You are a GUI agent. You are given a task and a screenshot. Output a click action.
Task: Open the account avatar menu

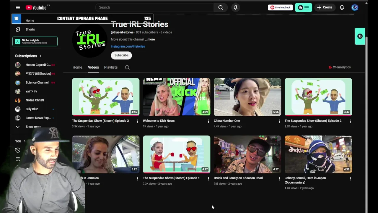coord(355,7)
